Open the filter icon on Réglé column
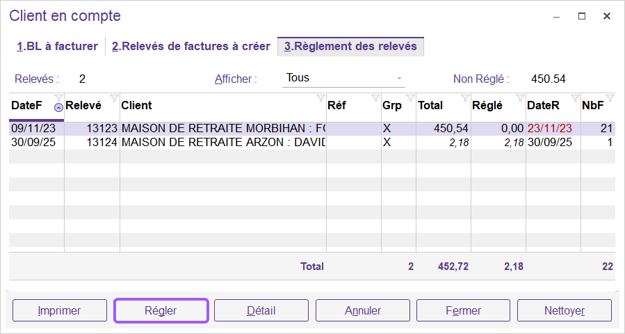 520,97
